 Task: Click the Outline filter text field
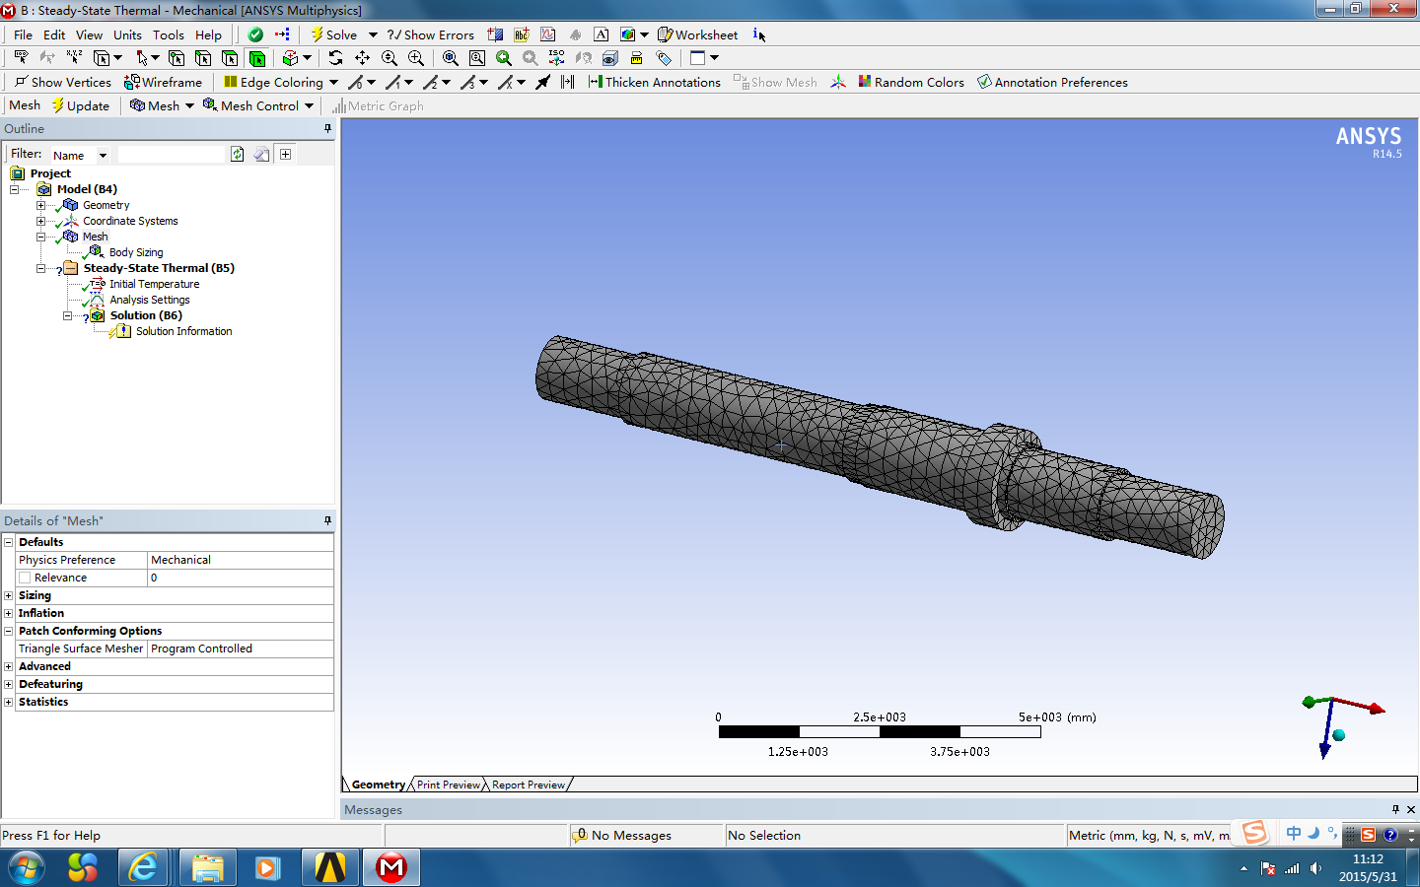(172, 155)
